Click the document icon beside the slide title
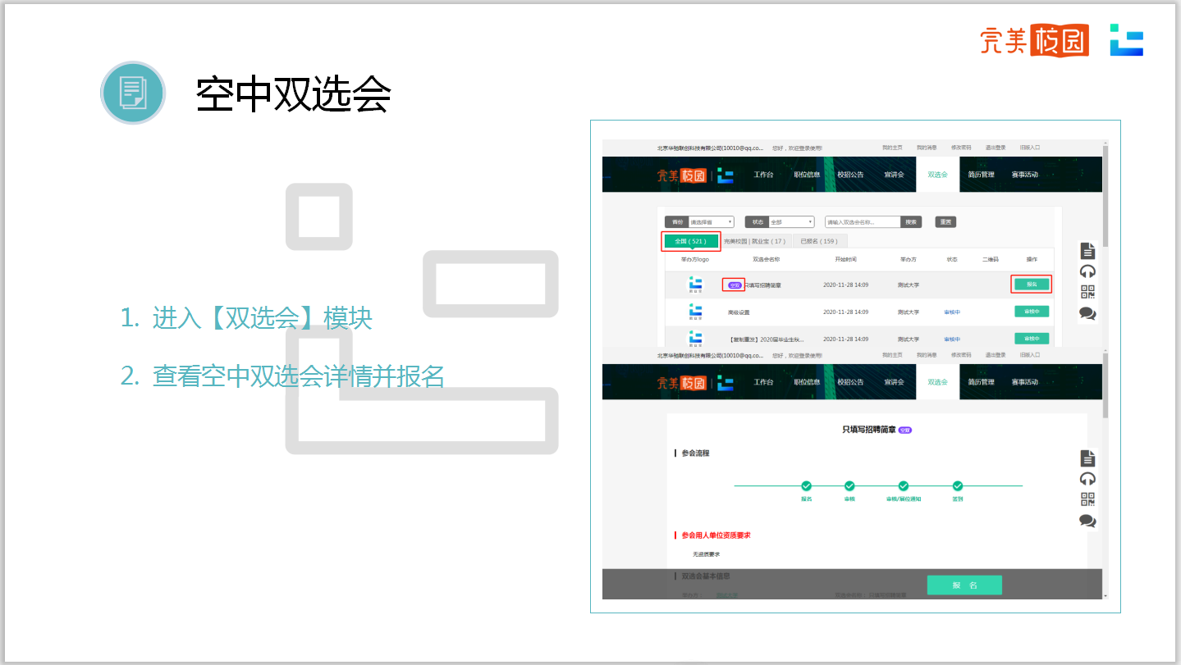This screenshot has height=665, width=1181. (133, 93)
